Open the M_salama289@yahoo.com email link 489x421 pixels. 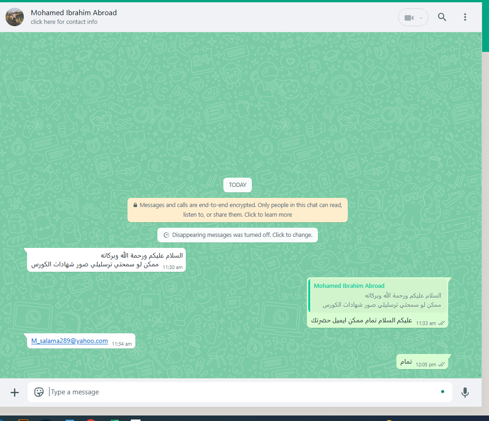70,341
